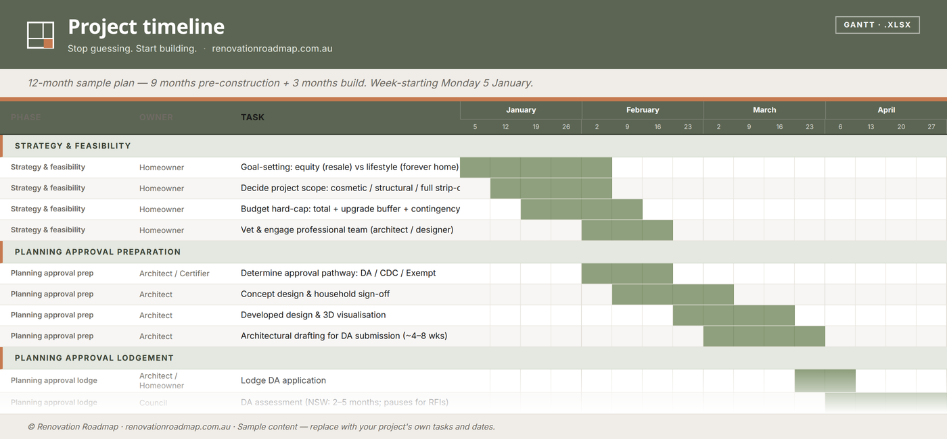Click the Renovation Roadmap grid logo

(x=41, y=35)
